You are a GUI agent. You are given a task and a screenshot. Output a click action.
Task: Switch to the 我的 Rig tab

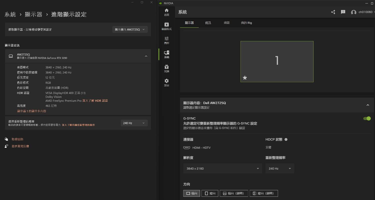(246, 23)
